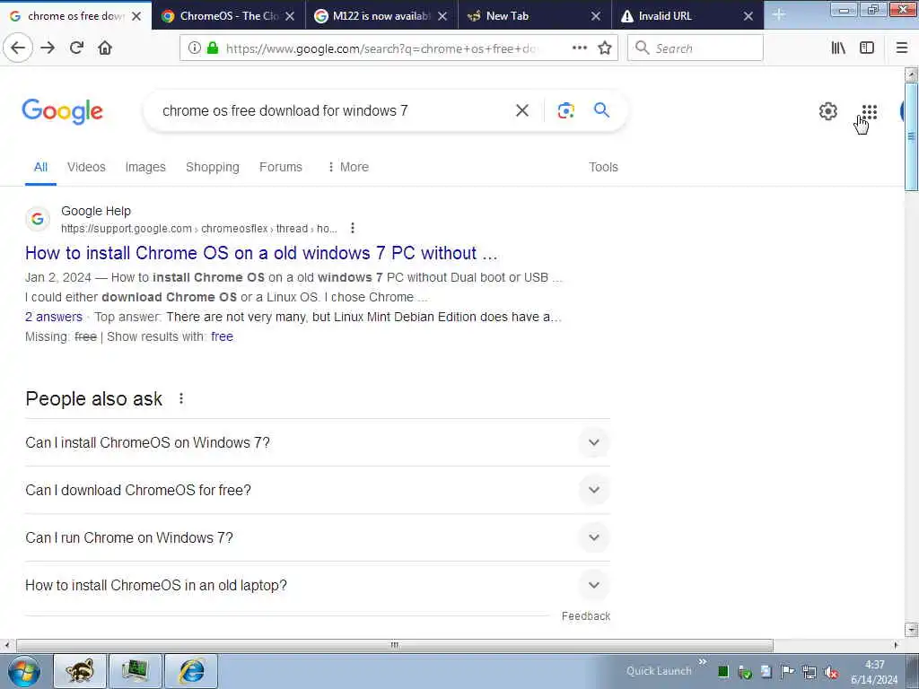Viewport: 919px width, 689px height.
Task: Show site information for google.com
Action: [x=195, y=48]
